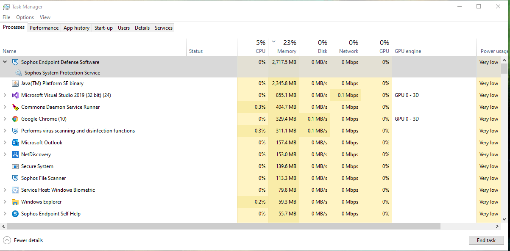Viewport: 510px width, 251px height.
Task: Click the vertical scrollbar thumb
Action: 504,69
